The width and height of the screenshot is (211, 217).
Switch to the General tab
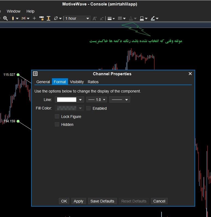43,82
